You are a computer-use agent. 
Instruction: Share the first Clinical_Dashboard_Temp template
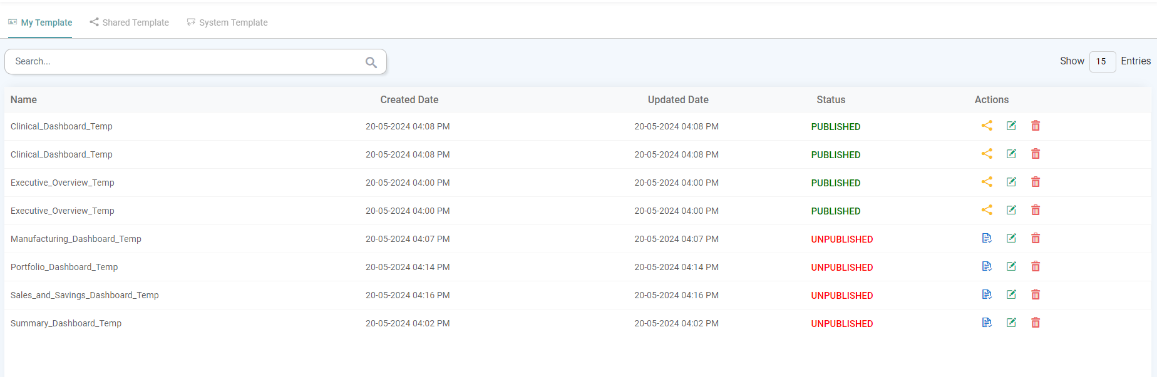coord(987,126)
